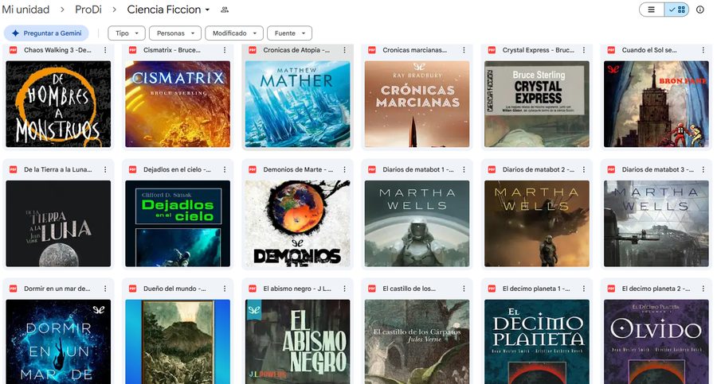The width and height of the screenshot is (717, 384).
Task: Open more options for El castillo de los
Action: tap(464, 289)
